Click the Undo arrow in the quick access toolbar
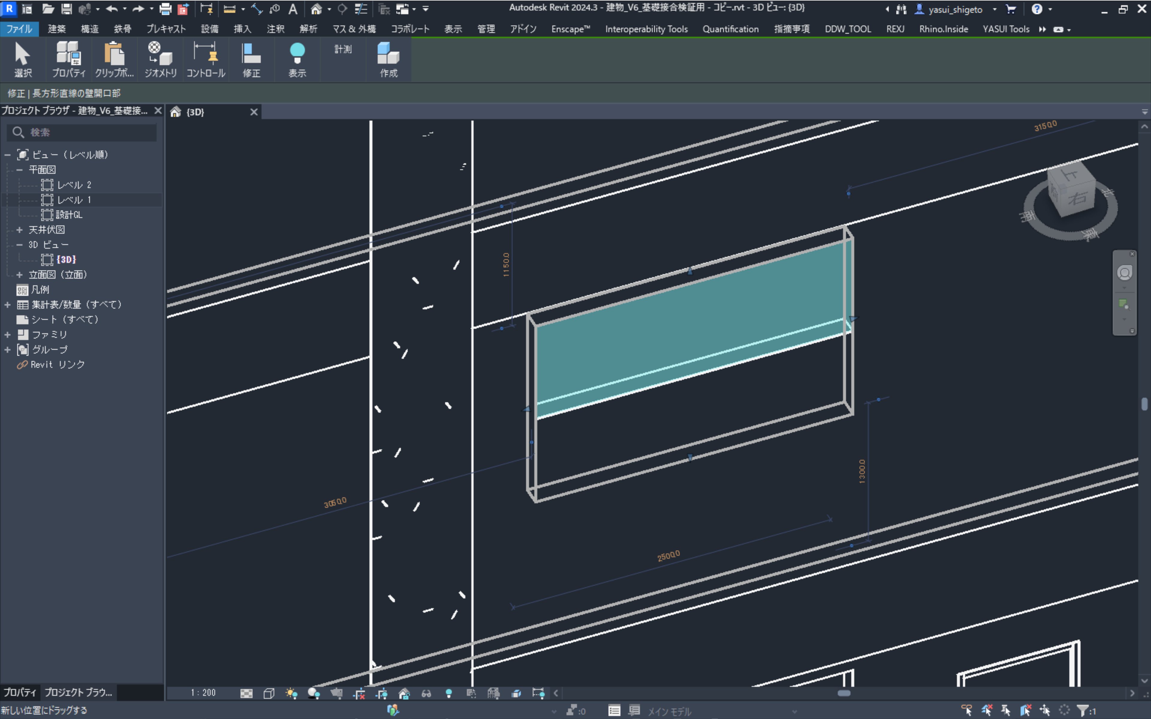This screenshot has height=719, width=1151. click(x=112, y=9)
